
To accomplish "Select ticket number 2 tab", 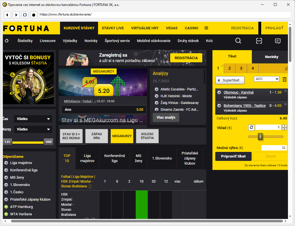I will coord(230,68).
